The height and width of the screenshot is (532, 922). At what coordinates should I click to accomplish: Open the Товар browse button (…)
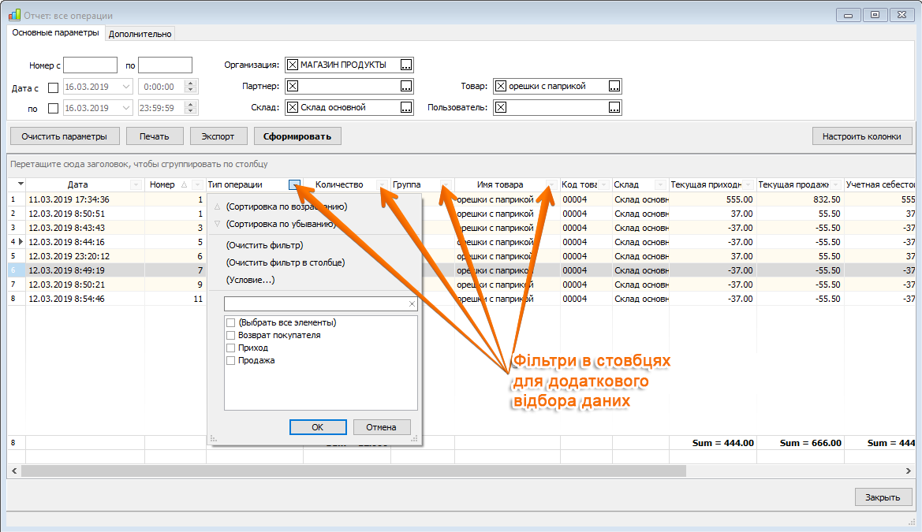click(x=614, y=87)
